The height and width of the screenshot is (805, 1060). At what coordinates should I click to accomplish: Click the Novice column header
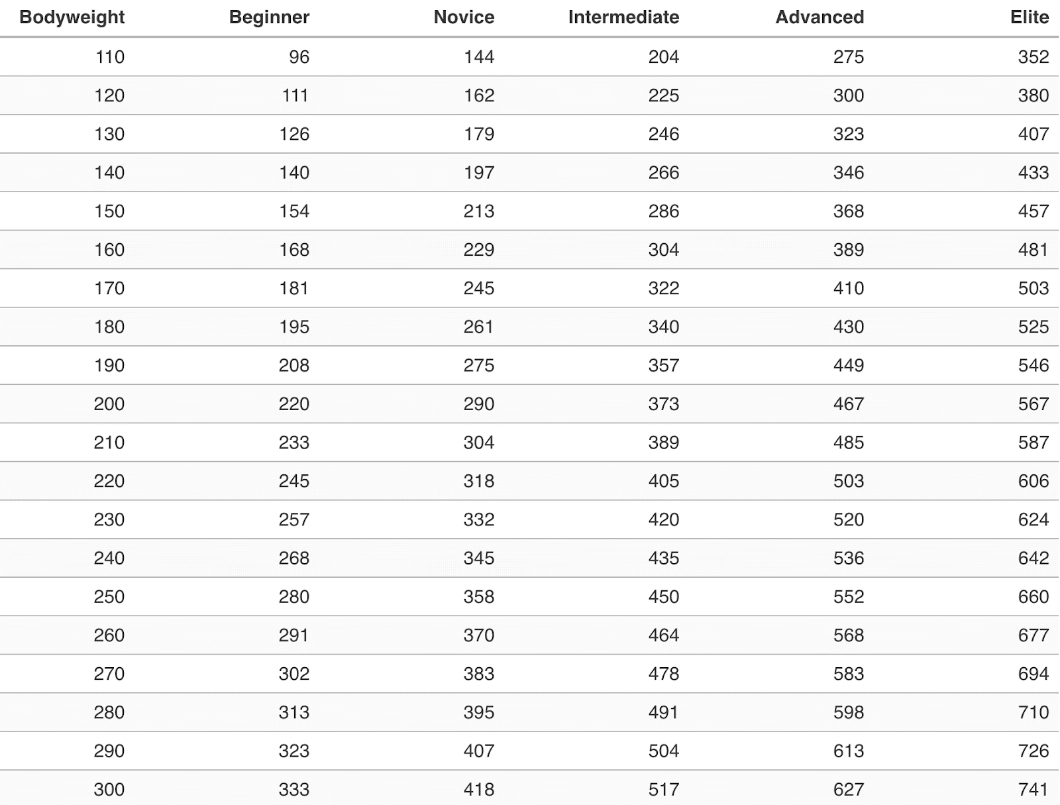[x=464, y=17]
